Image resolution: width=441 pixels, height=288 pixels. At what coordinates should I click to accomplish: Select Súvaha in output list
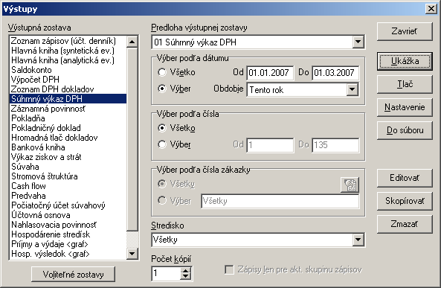click(68, 167)
